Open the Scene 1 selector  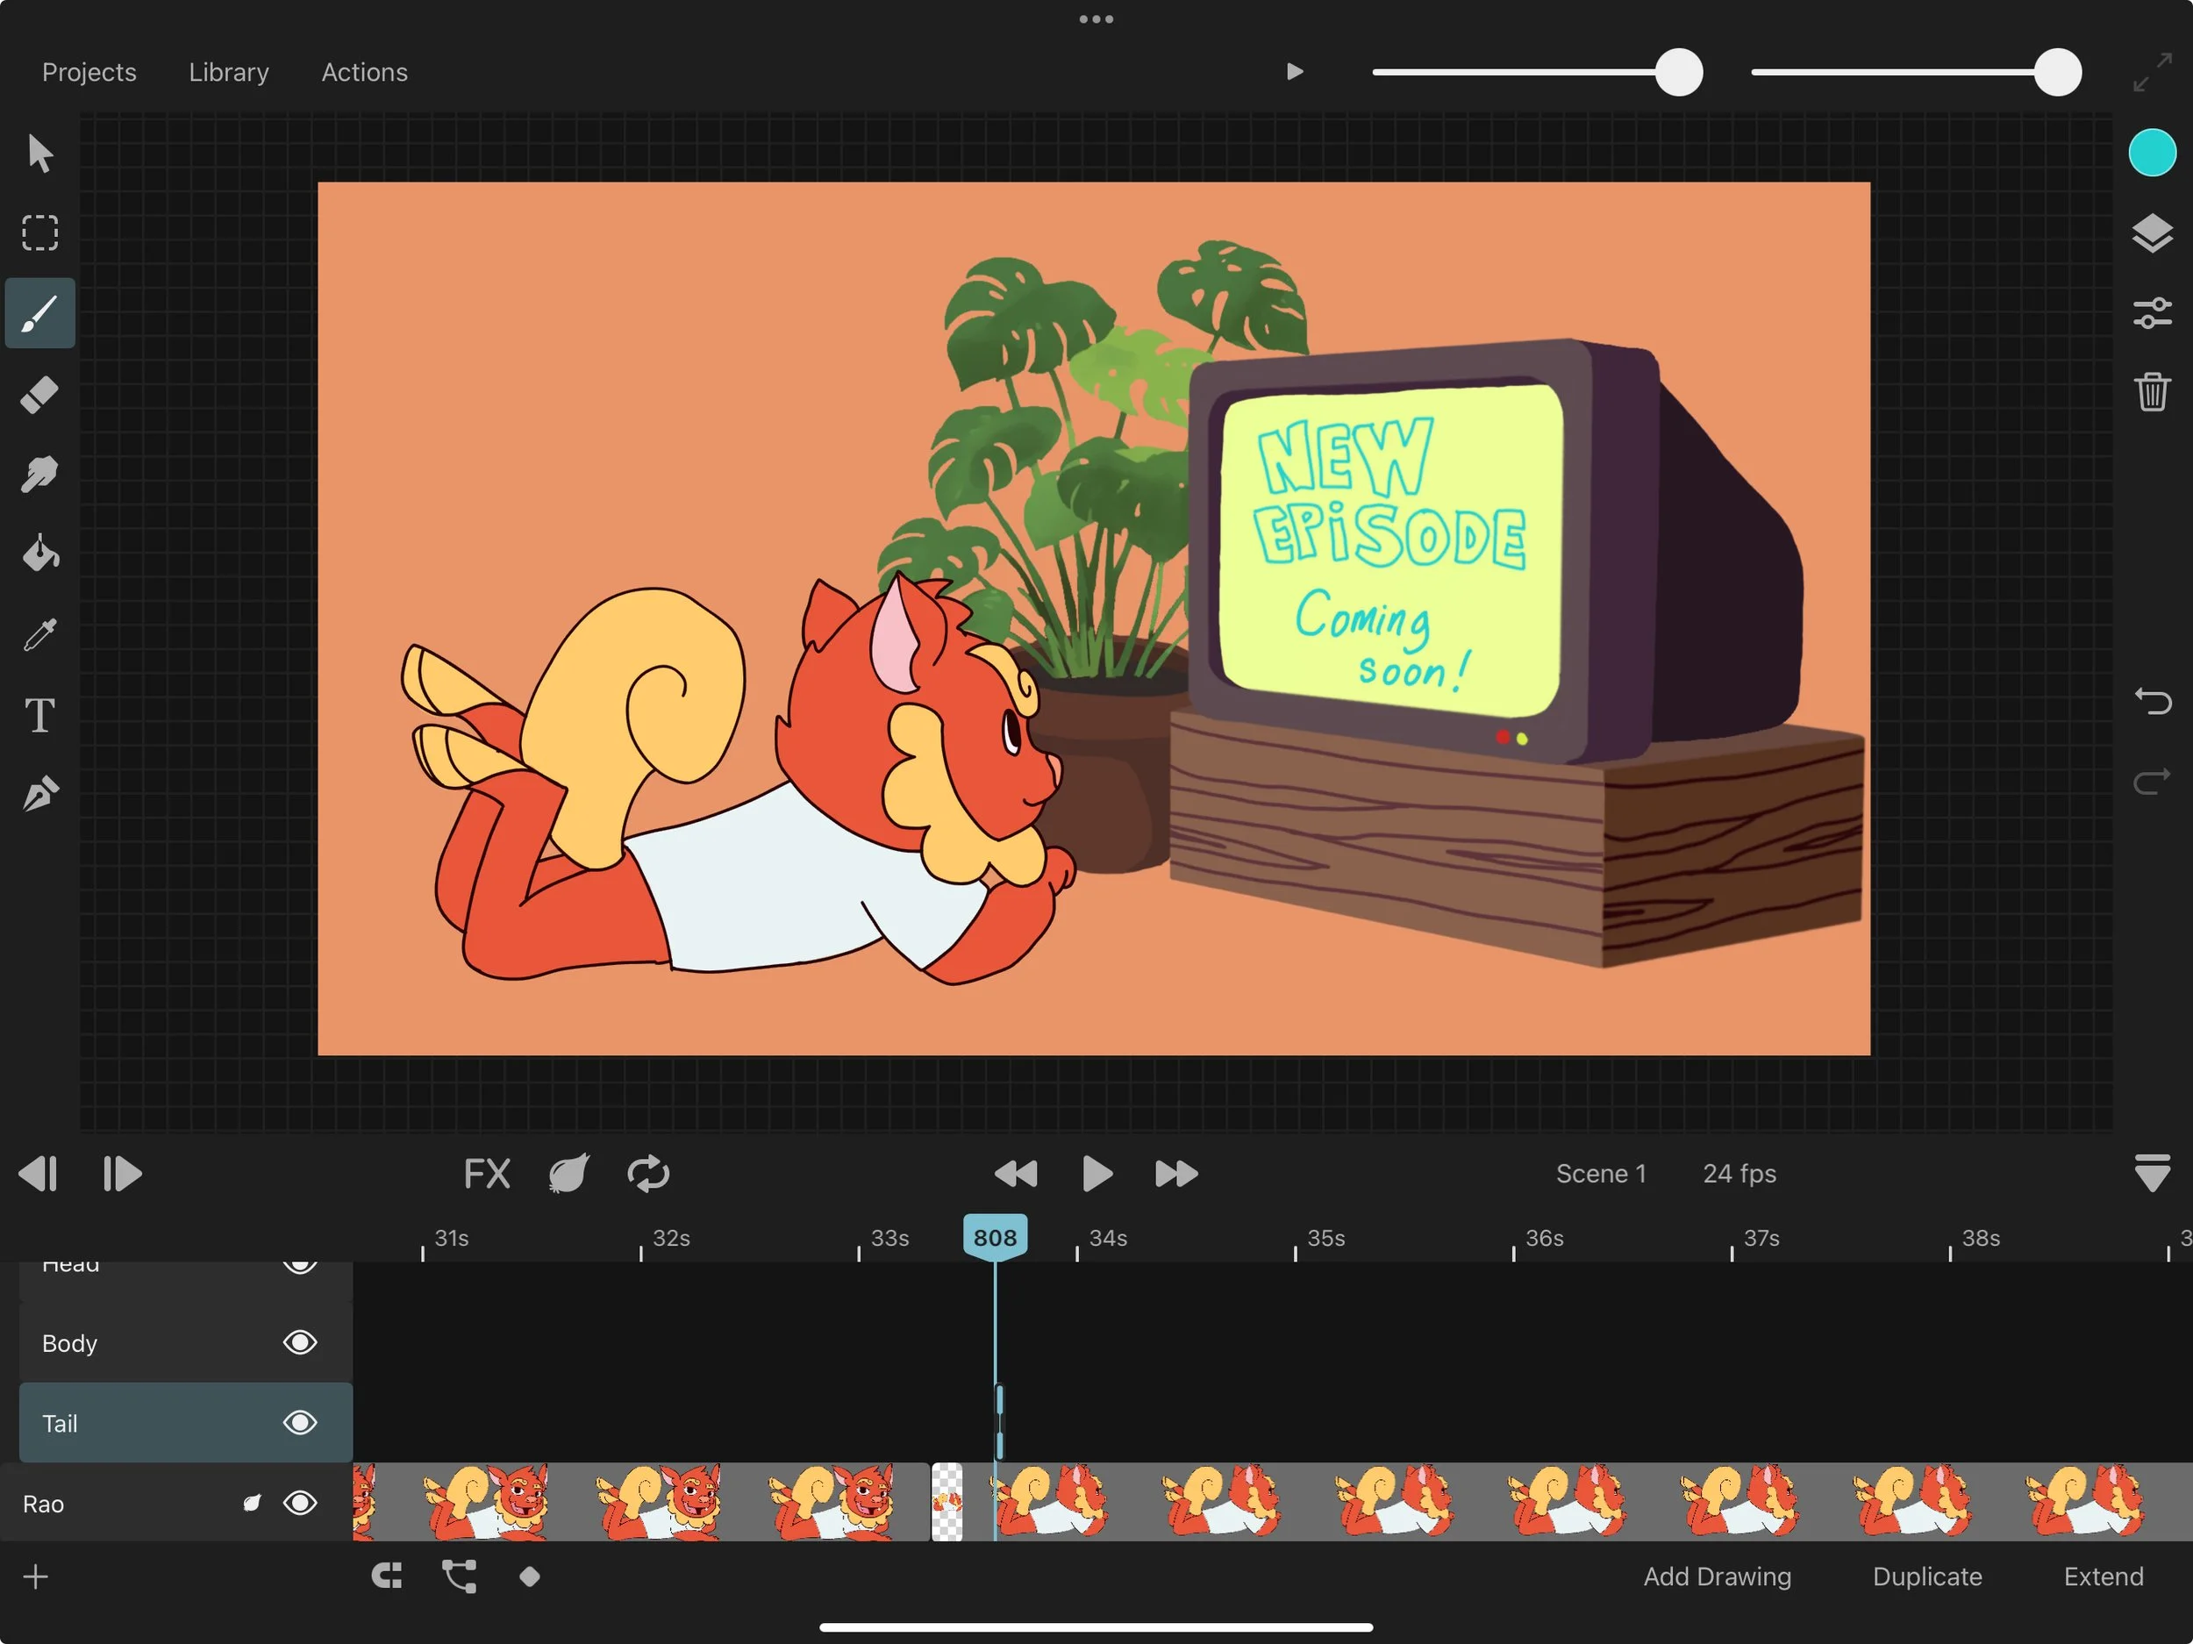tap(1600, 1174)
